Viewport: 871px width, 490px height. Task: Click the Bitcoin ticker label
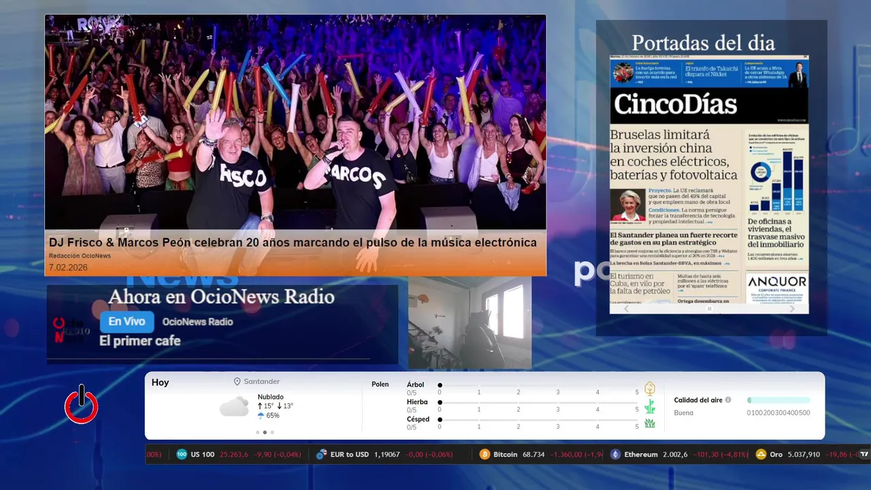click(506, 455)
